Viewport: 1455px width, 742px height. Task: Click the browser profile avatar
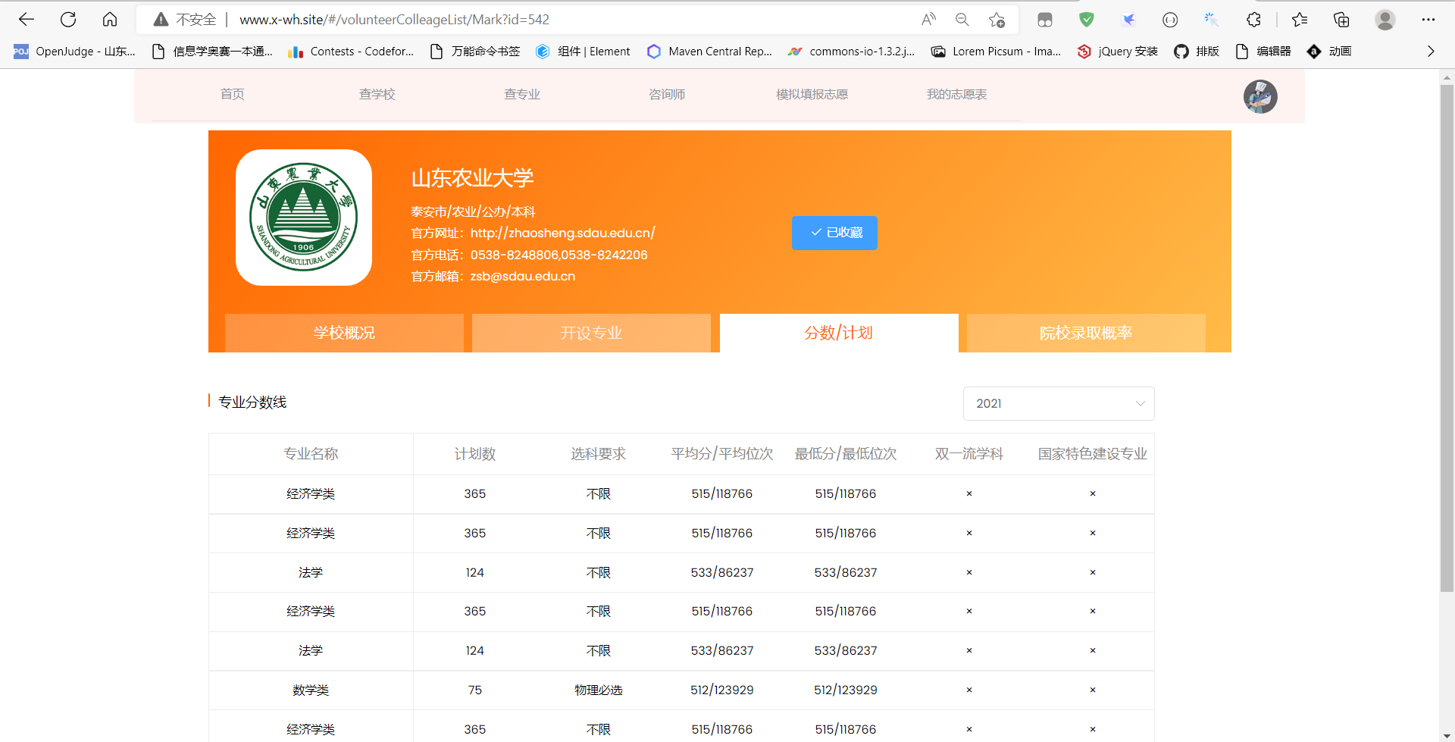(1385, 20)
